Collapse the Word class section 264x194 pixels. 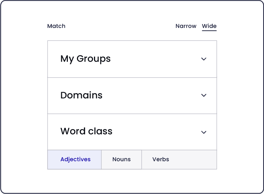pyautogui.click(x=132, y=132)
